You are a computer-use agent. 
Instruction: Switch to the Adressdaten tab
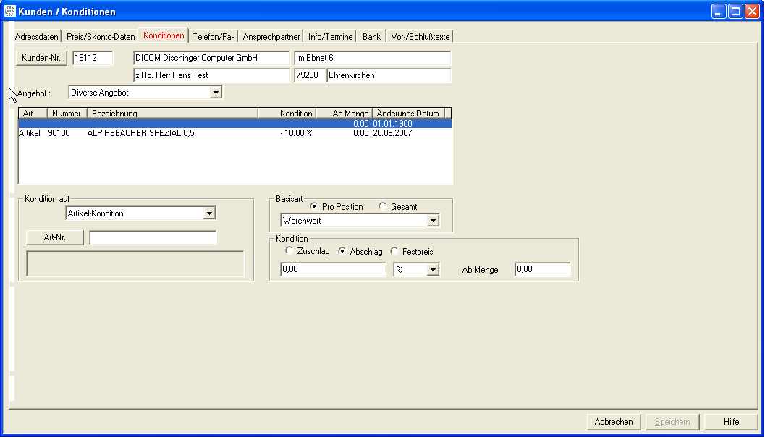pyautogui.click(x=37, y=37)
